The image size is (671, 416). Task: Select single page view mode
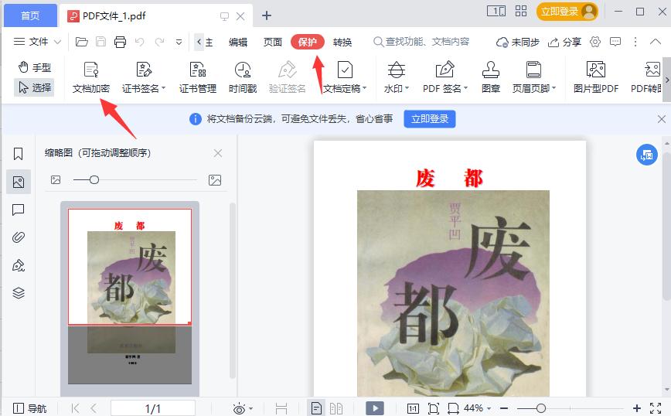tap(316, 408)
